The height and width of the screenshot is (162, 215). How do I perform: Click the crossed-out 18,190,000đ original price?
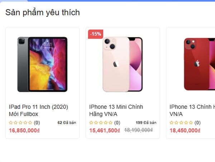(x=138, y=130)
